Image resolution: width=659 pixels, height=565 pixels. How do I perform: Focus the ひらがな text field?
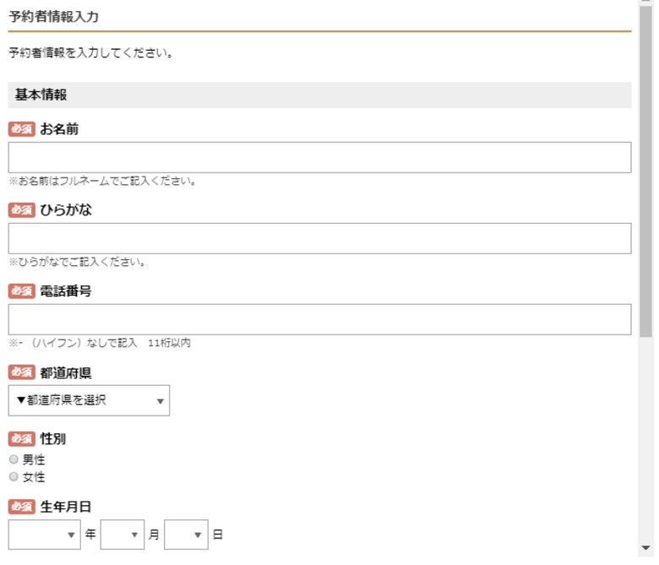tap(319, 238)
